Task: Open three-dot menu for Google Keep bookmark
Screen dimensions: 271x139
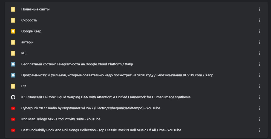Action: (259, 31)
